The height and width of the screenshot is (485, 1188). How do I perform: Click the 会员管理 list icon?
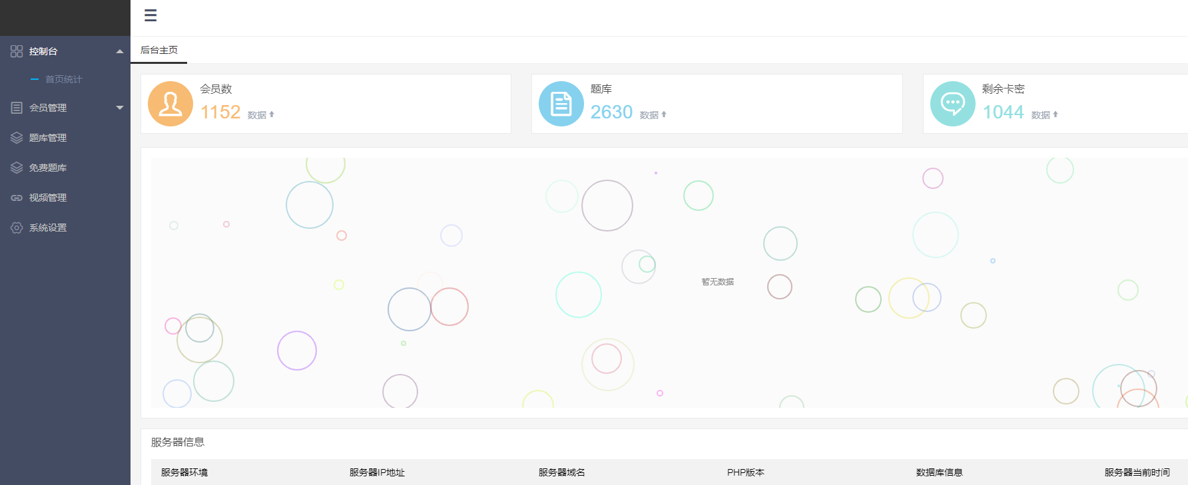coord(17,108)
